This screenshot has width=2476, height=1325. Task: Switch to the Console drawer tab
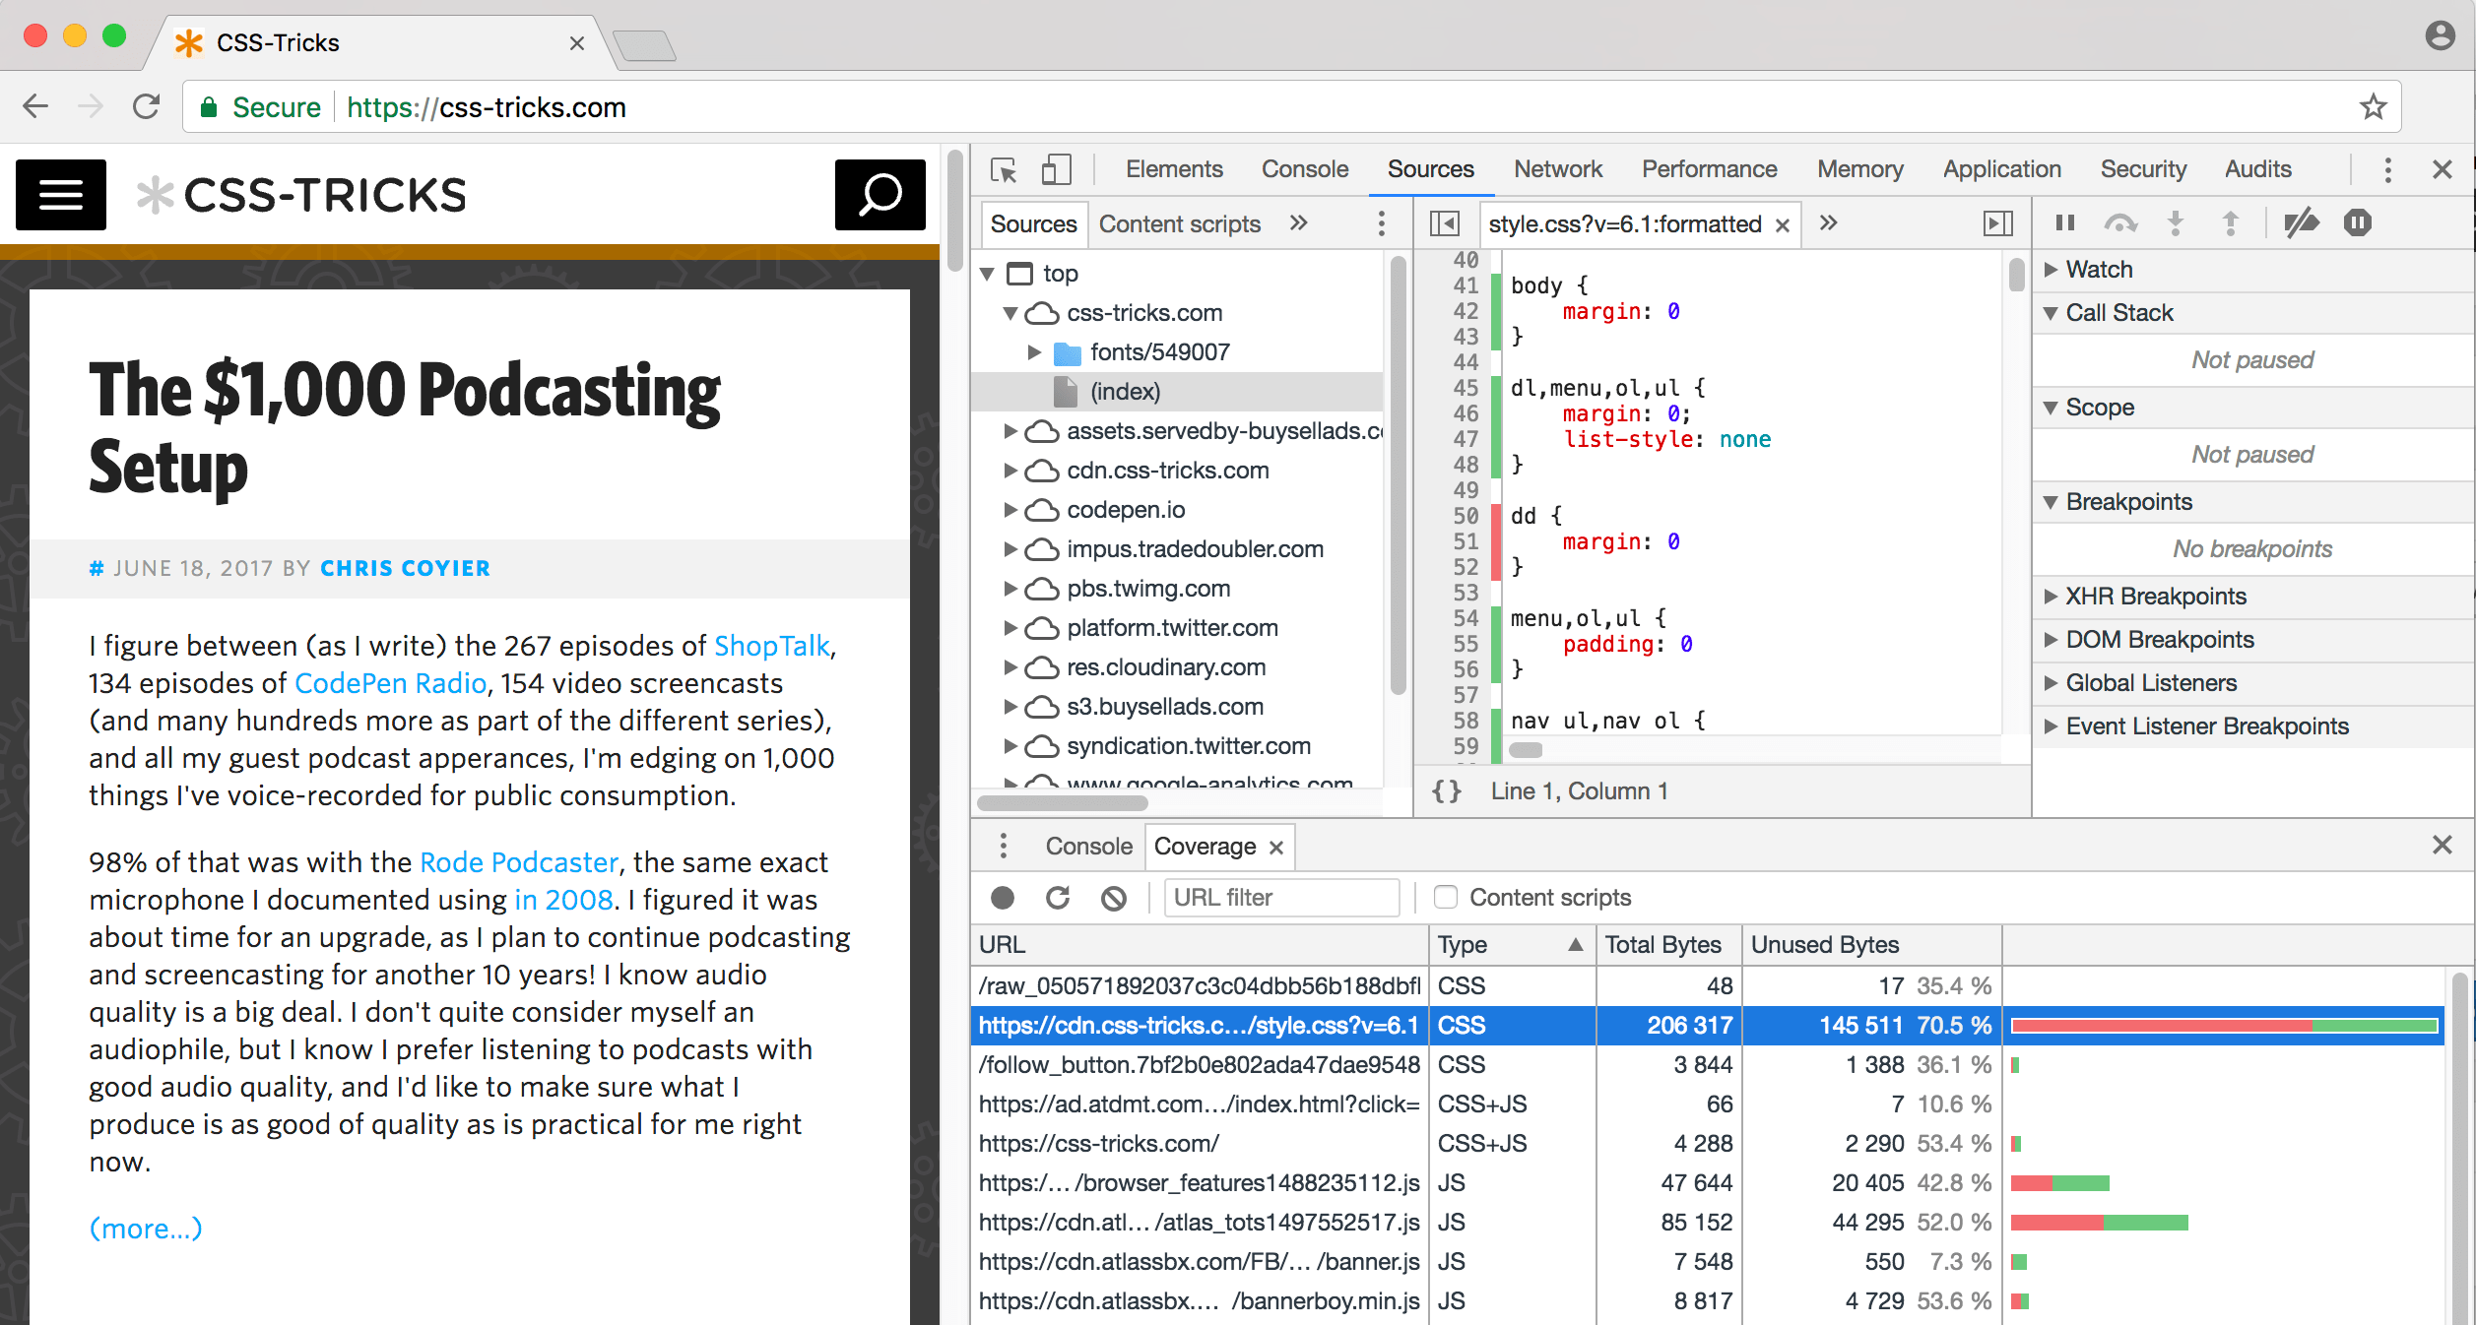click(1088, 847)
